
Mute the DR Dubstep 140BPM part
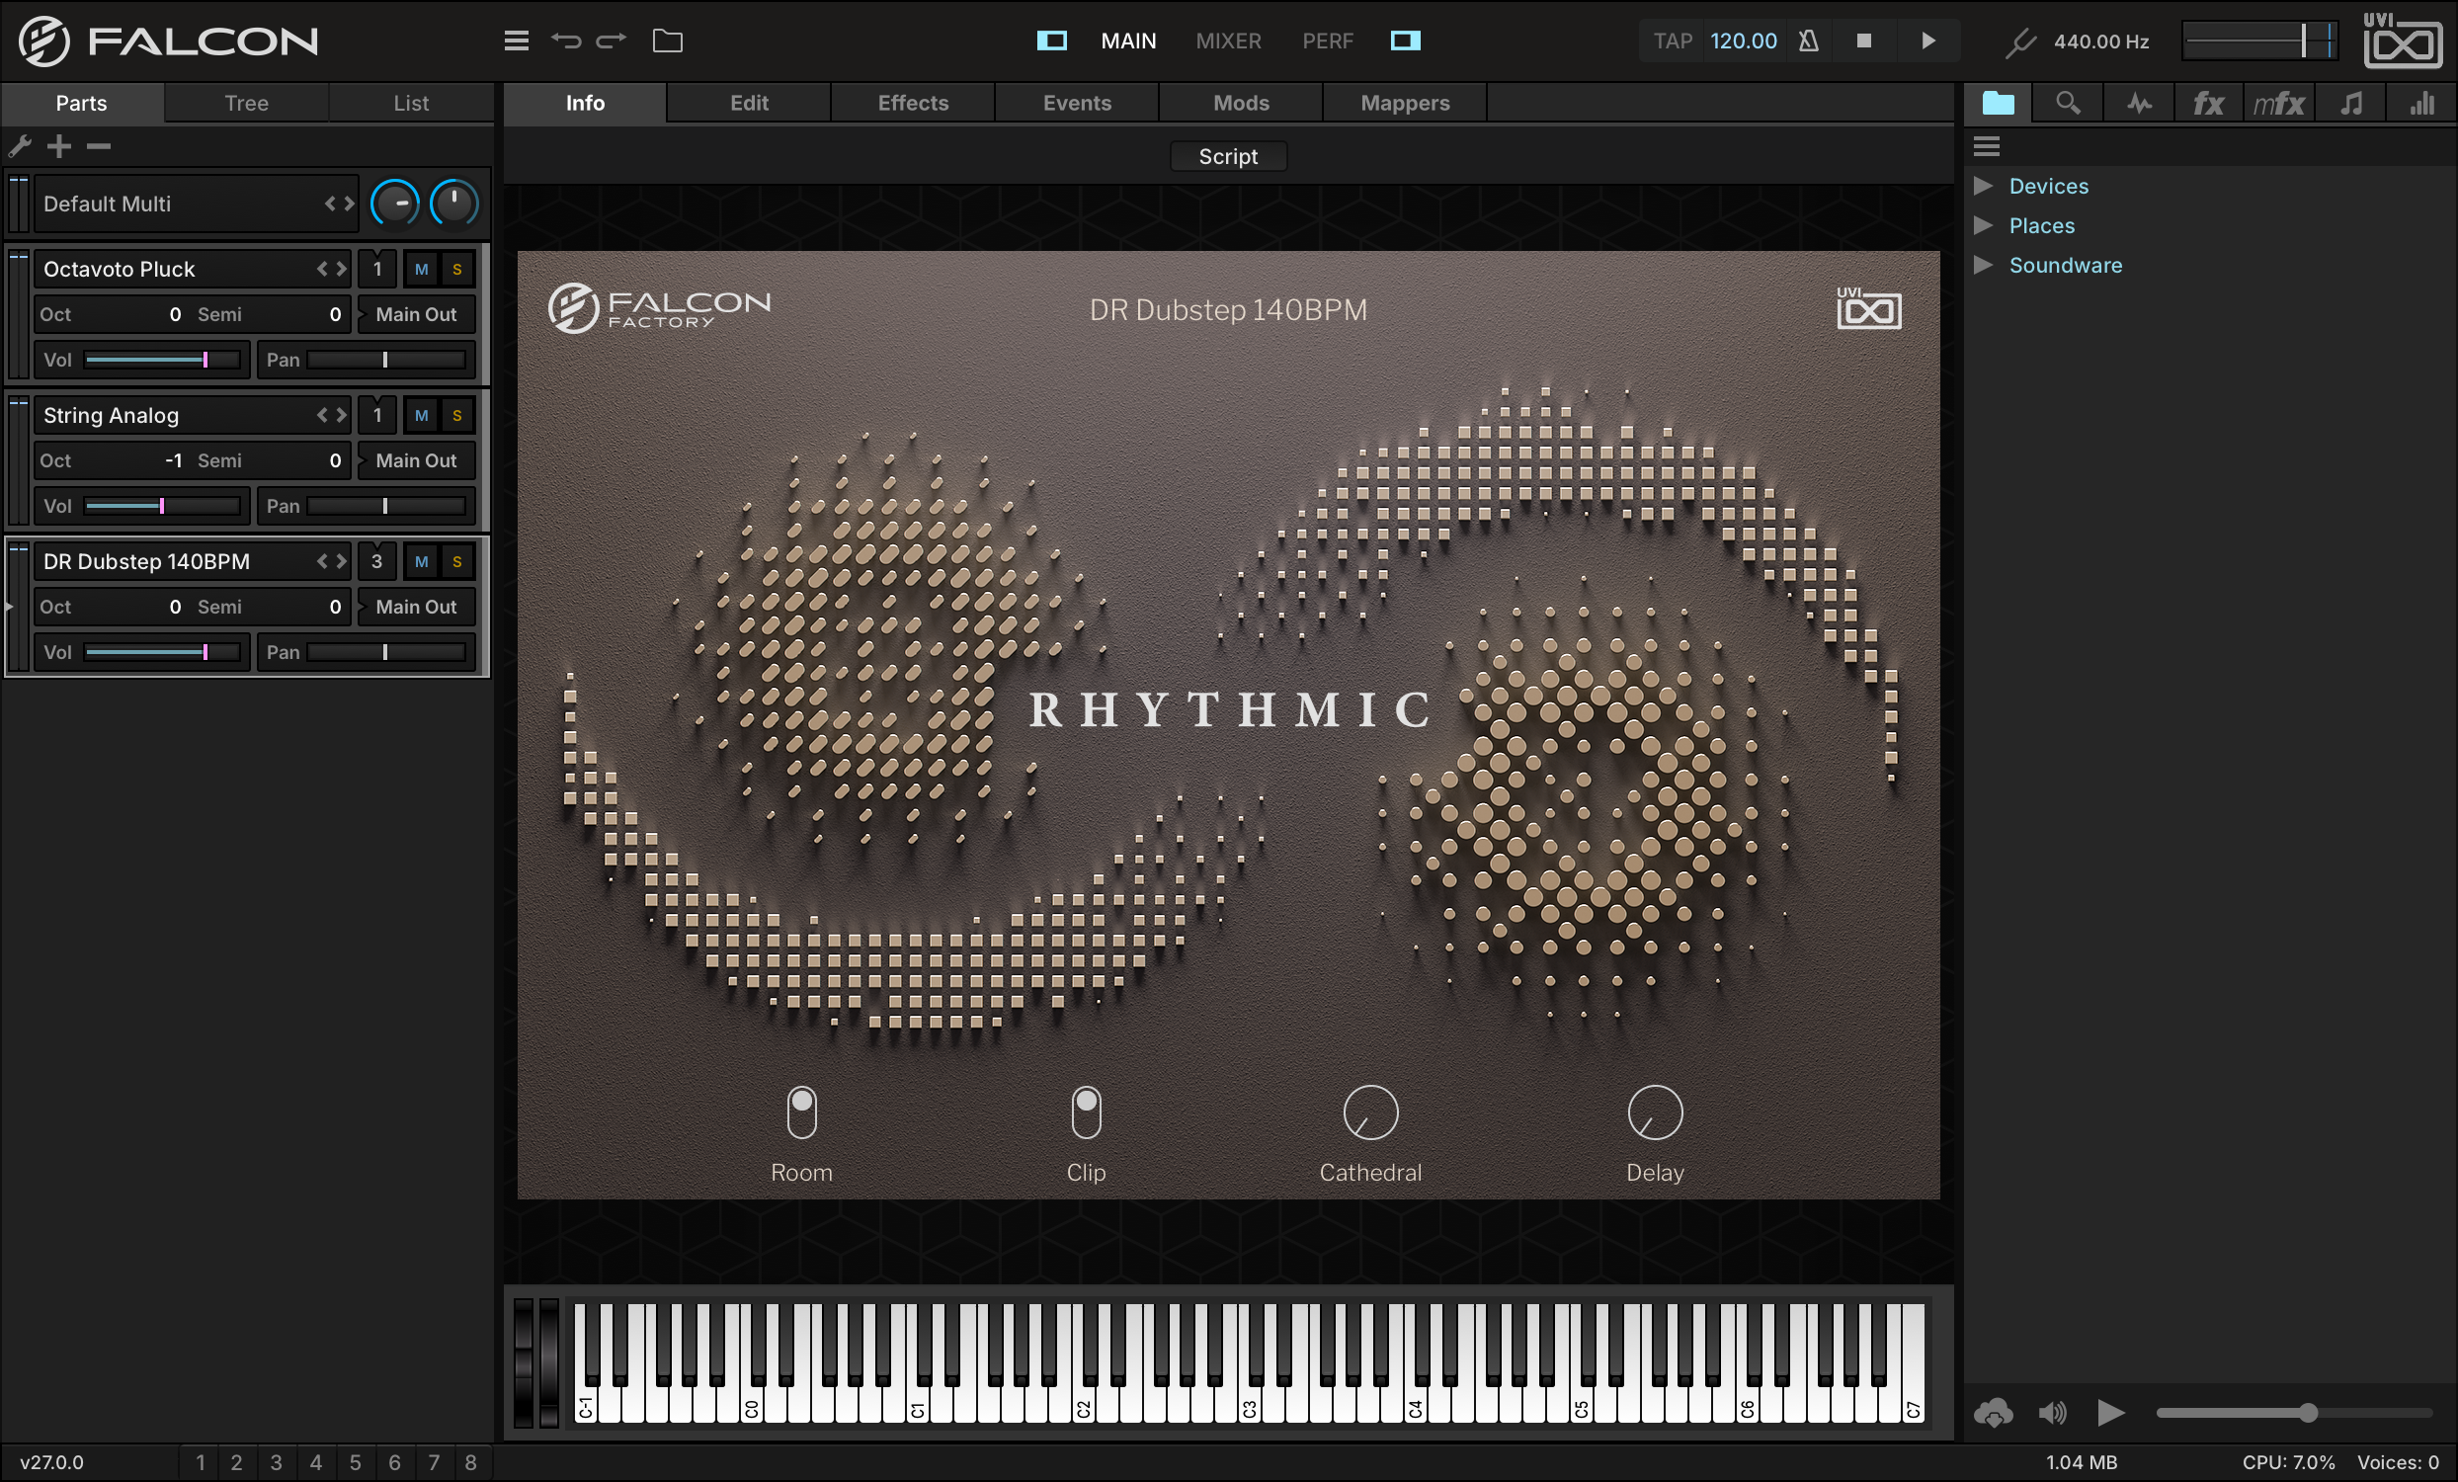tap(421, 561)
